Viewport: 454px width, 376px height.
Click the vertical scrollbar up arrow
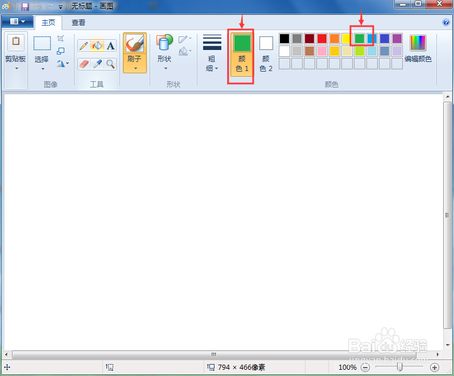coord(448,97)
